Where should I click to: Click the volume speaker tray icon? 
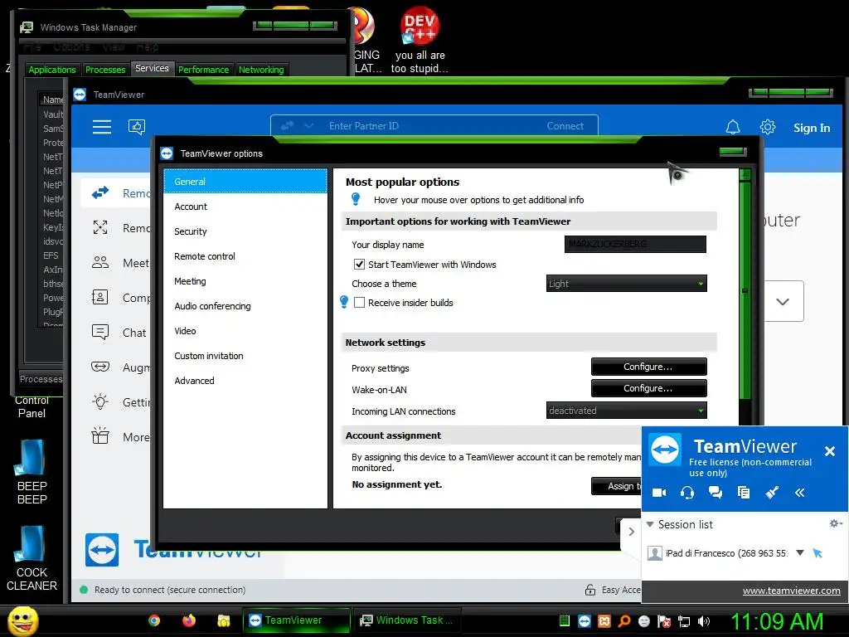[x=704, y=621]
